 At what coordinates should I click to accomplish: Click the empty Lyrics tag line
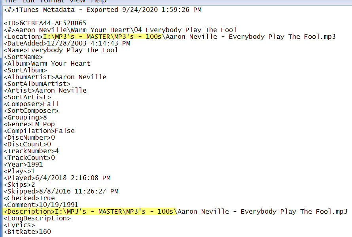[19, 225]
